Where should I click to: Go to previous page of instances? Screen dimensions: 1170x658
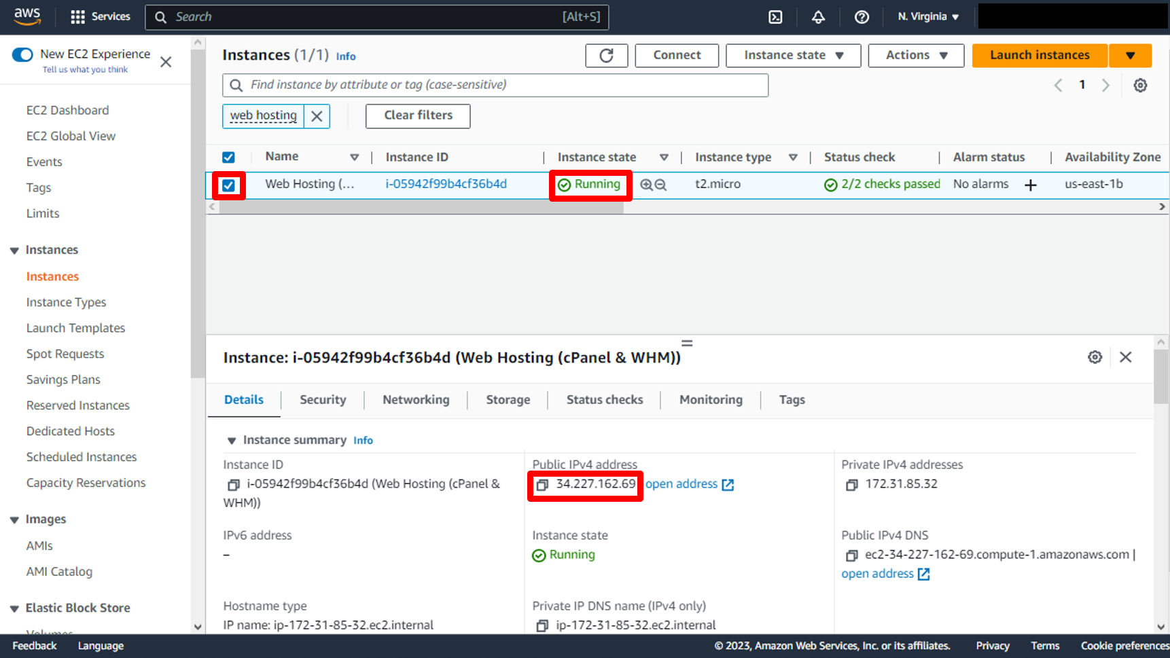tap(1058, 85)
